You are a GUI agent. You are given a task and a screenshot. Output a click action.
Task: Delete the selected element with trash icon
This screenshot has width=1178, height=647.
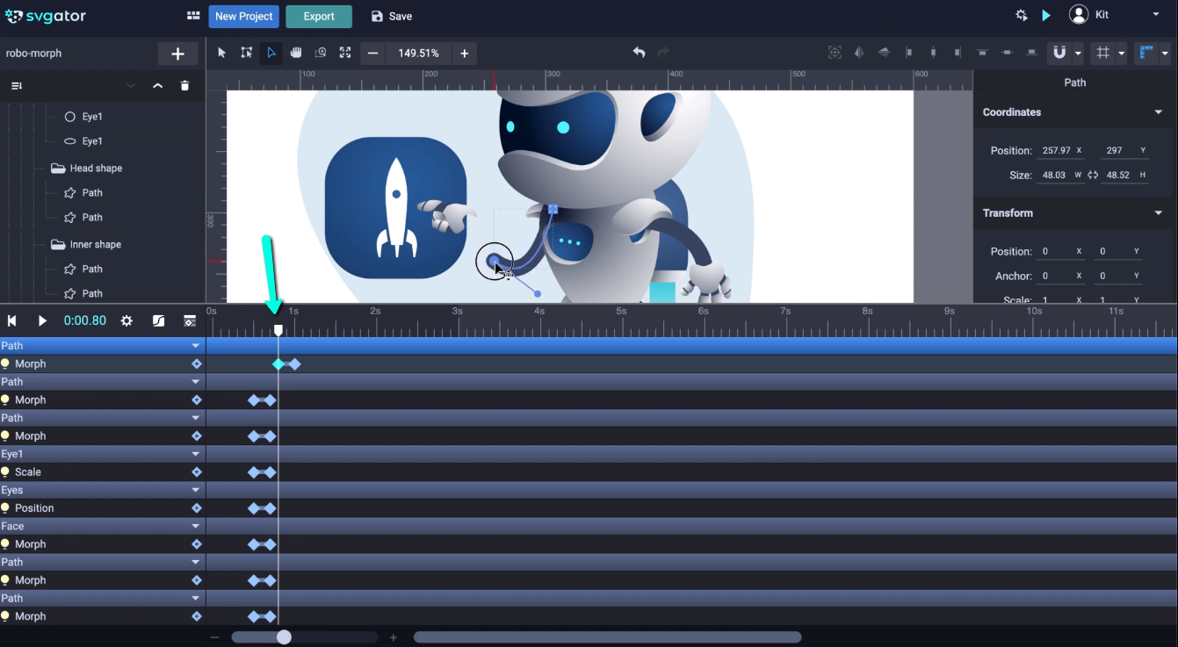184,86
